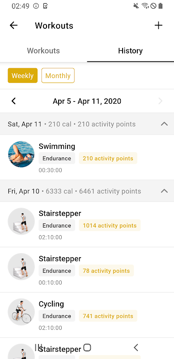Open the 1014 activity points badge

[110, 225]
